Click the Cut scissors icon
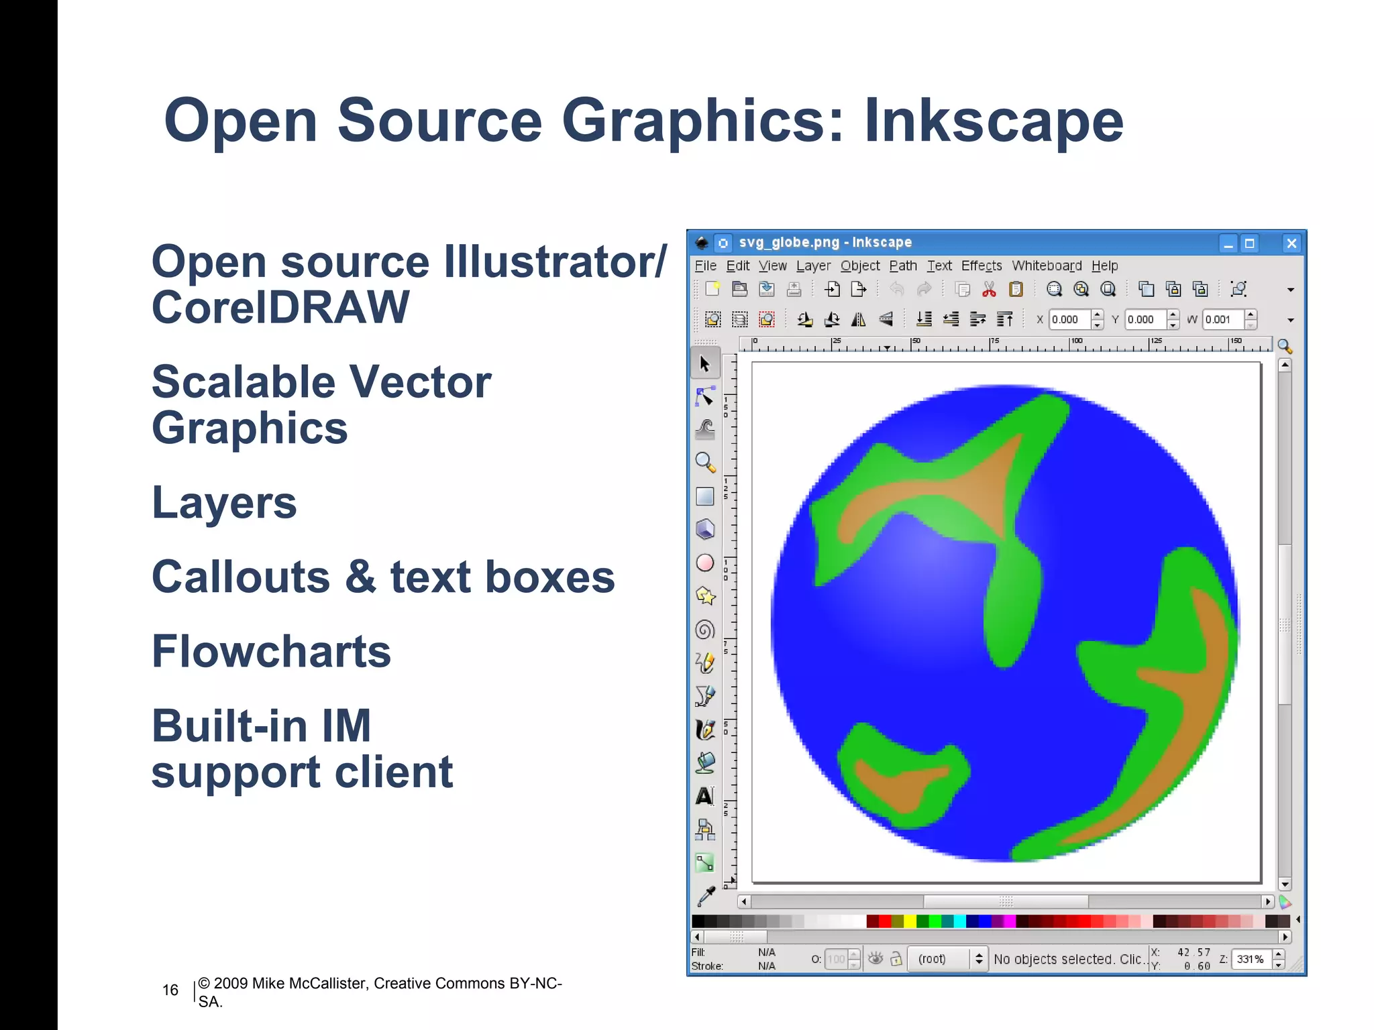 coord(989,289)
